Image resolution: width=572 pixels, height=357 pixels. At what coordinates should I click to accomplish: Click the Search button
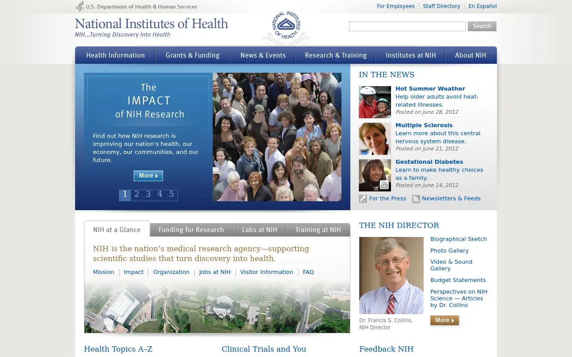(482, 26)
